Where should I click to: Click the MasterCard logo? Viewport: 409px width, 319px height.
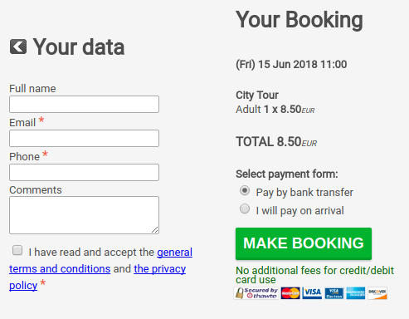290,293
